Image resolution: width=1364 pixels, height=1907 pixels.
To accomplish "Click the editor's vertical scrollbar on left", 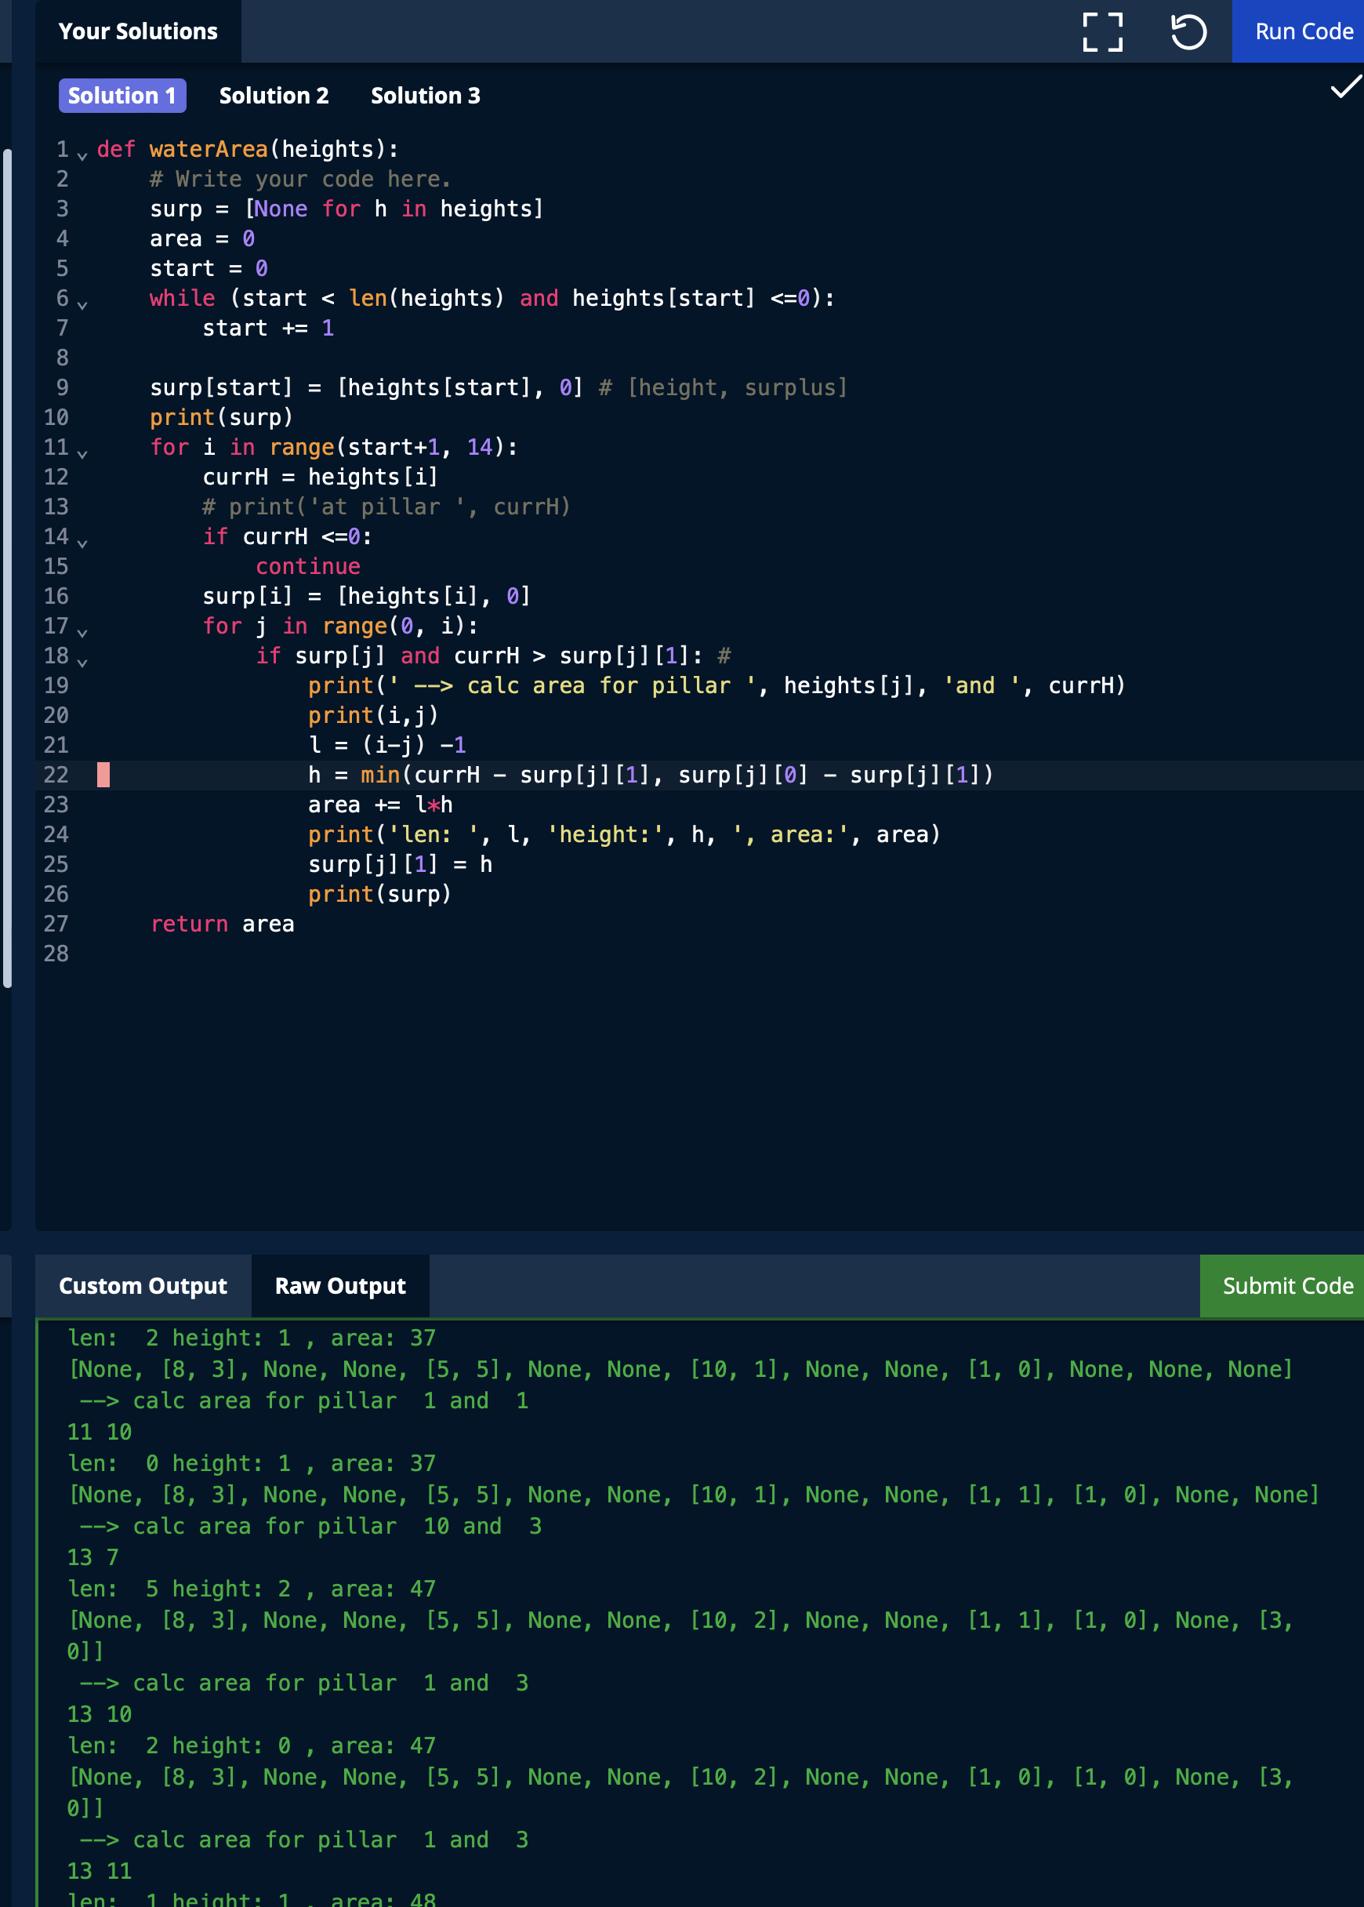I will click(8, 568).
